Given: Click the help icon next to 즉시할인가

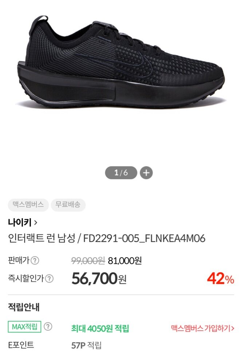Looking at the screenshot, I should click(49, 278).
